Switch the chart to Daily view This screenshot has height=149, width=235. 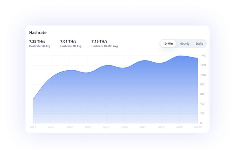click(x=199, y=44)
